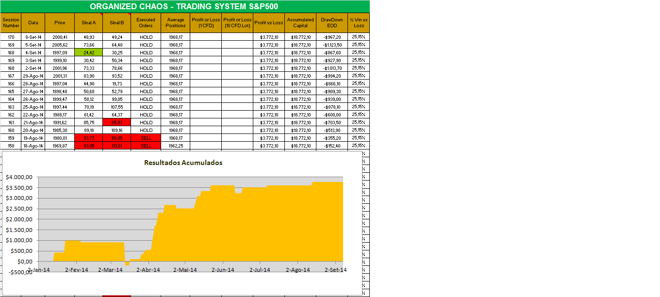Select the price cell 1969,87
This screenshot has height=297, width=660.
[60, 146]
